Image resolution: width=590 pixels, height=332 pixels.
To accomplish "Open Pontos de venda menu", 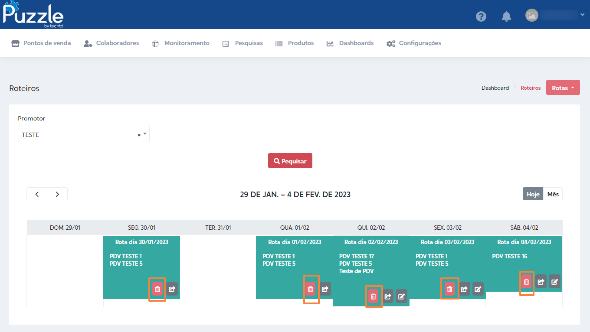I will (41, 43).
